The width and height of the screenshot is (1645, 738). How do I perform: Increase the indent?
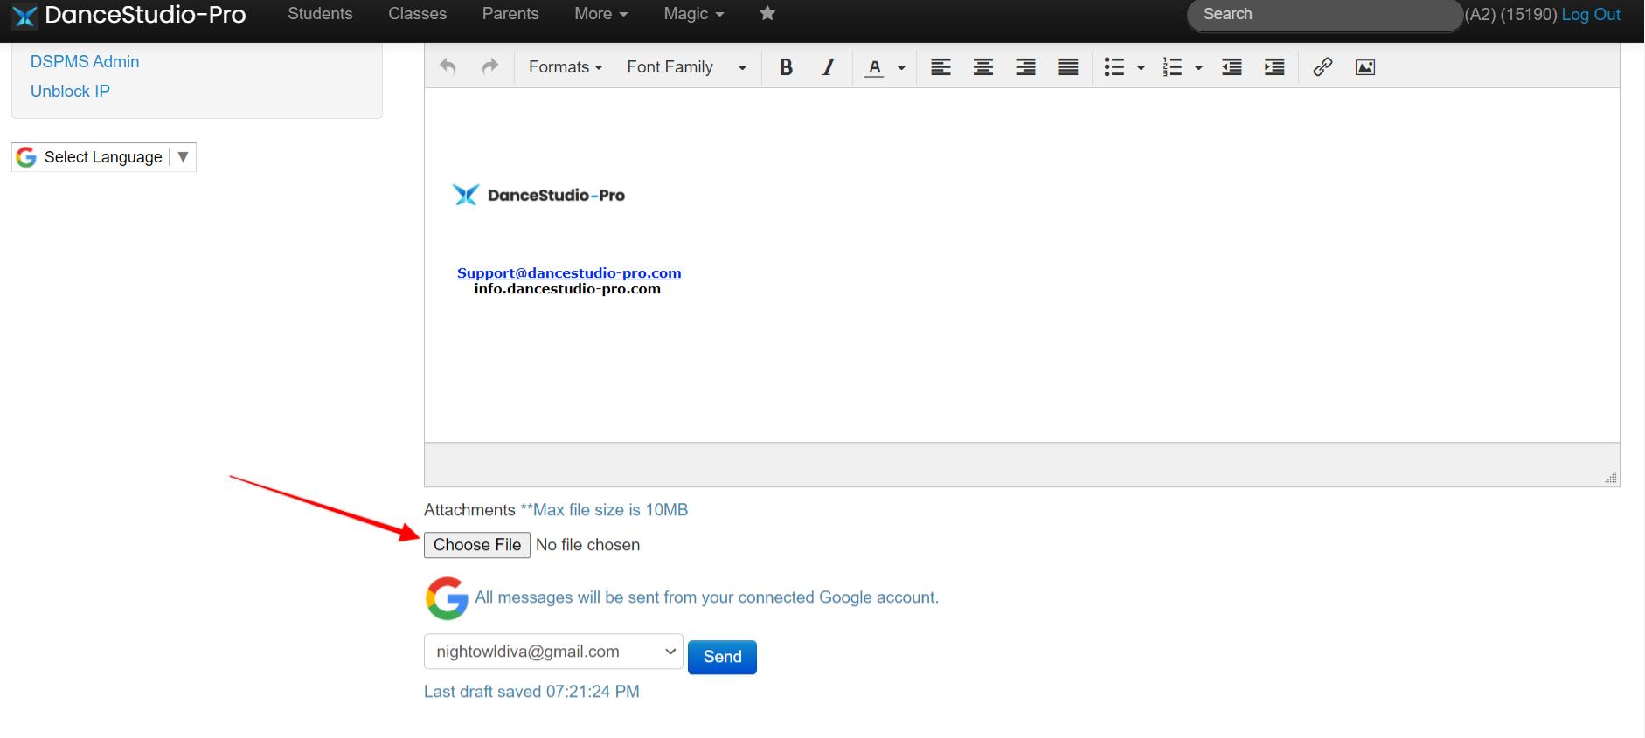point(1274,66)
